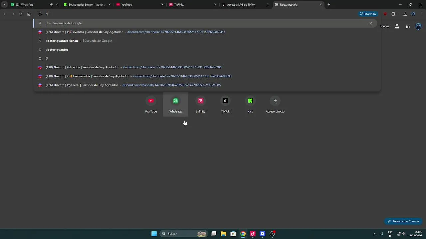Open the Chrome extensions puzzle icon
Image resolution: width=426 pixels, height=239 pixels.
[x=393, y=14]
